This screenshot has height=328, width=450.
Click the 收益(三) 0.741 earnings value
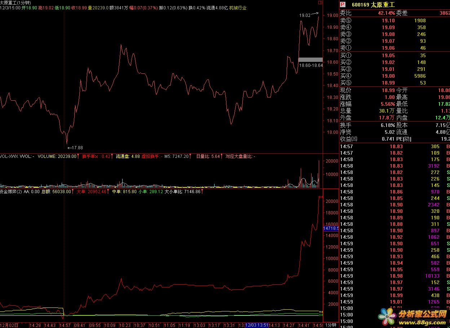point(388,139)
